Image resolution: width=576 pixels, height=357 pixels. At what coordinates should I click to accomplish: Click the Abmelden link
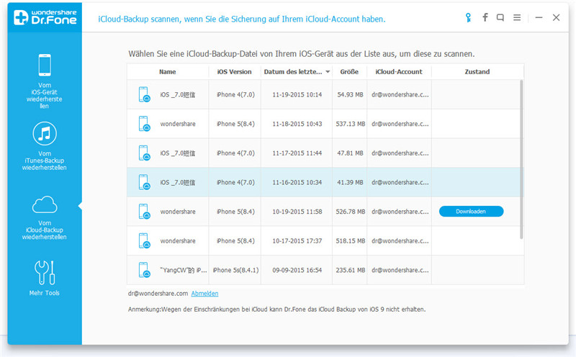[x=204, y=294]
